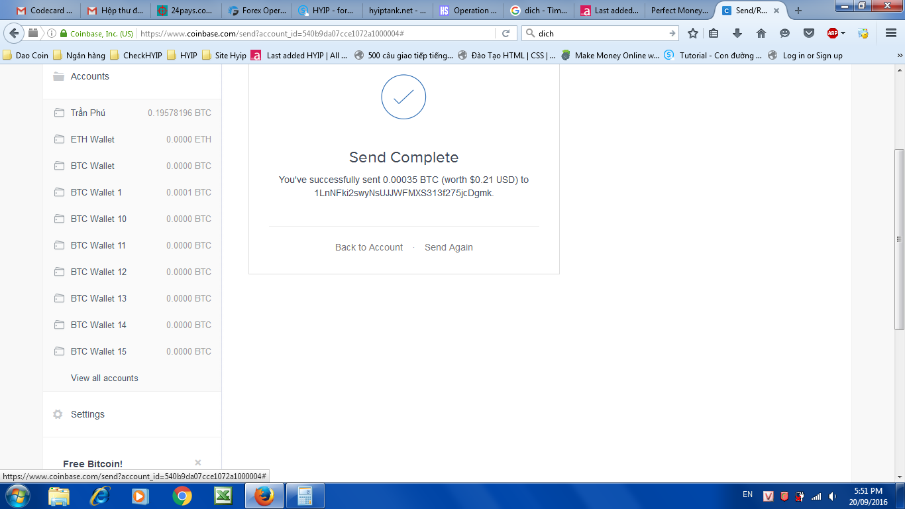Open the Log in or Sign up bookmark
This screenshot has width=905, height=509.
(x=805, y=56)
